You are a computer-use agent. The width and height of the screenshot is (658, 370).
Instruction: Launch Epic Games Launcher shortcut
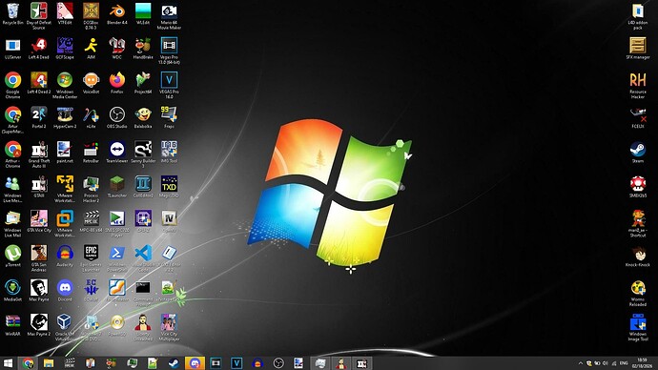coord(91,258)
